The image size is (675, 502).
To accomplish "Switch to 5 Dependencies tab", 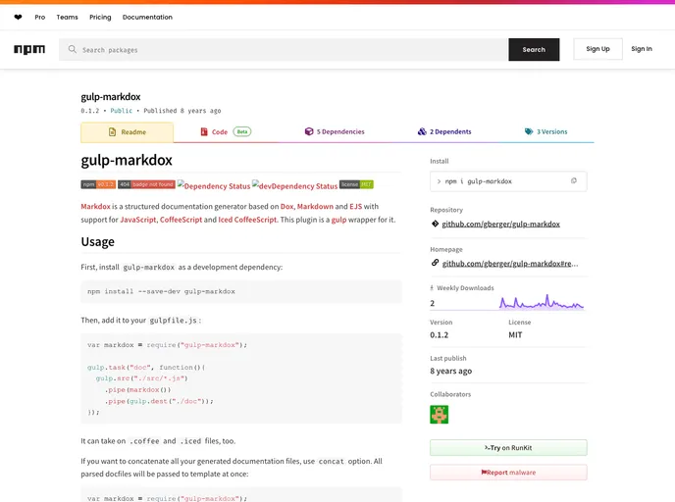I will tap(335, 131).
